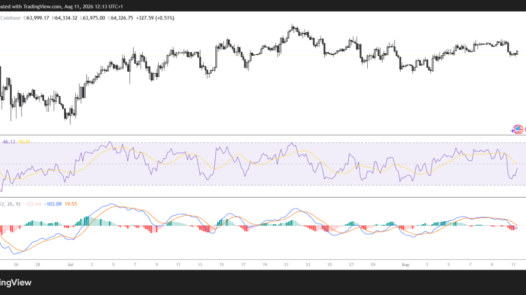Click the 26 date label on time axis
526x295 pixels.
coord(16,265)
